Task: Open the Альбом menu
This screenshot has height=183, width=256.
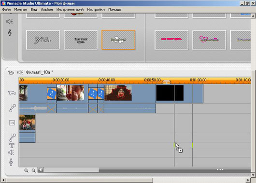Action: click(47, 10)
